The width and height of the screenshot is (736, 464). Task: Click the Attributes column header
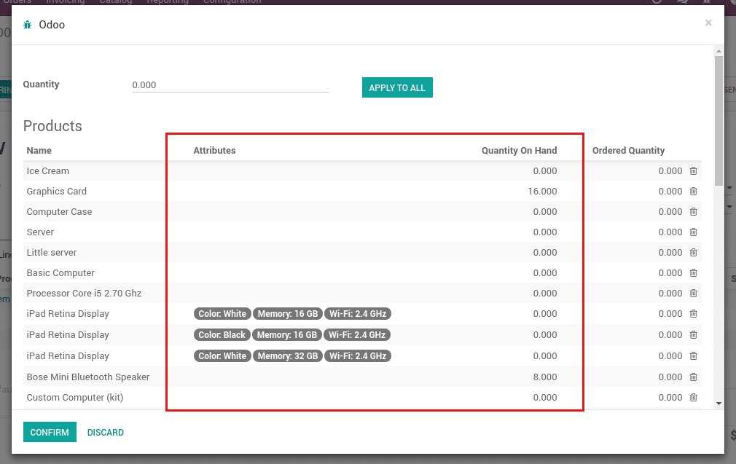tap(214, 151)
